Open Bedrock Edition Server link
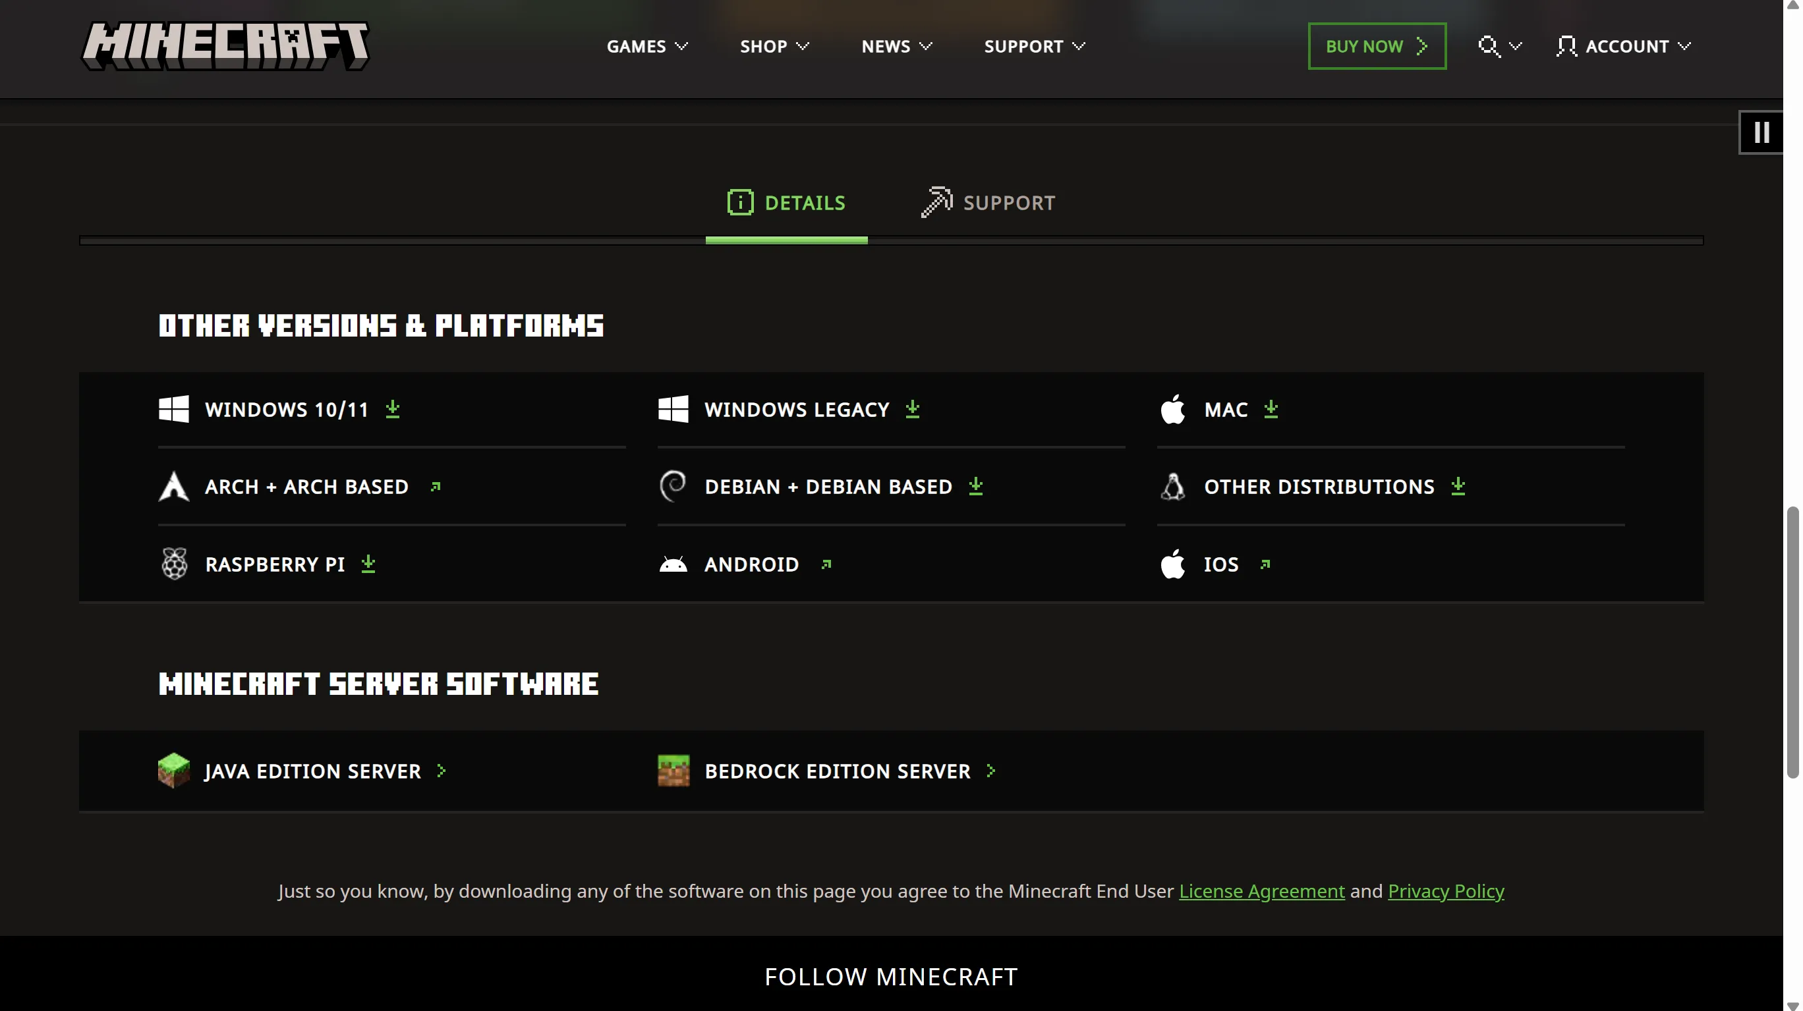 tap(827, 771)
